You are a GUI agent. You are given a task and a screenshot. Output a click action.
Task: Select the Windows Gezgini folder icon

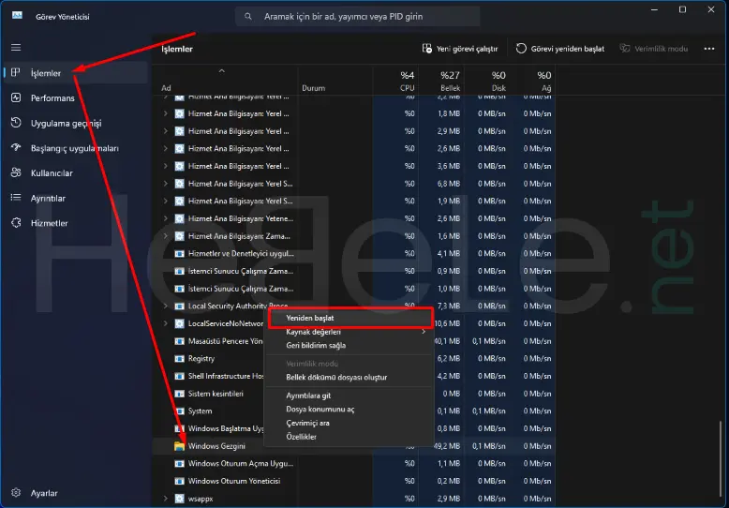coord(180,446)
